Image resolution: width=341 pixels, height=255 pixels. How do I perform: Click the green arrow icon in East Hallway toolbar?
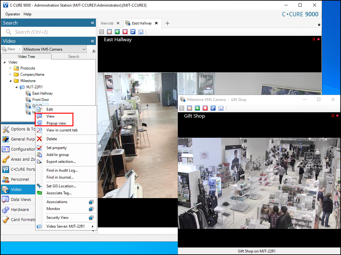click(x=117, y=32)
